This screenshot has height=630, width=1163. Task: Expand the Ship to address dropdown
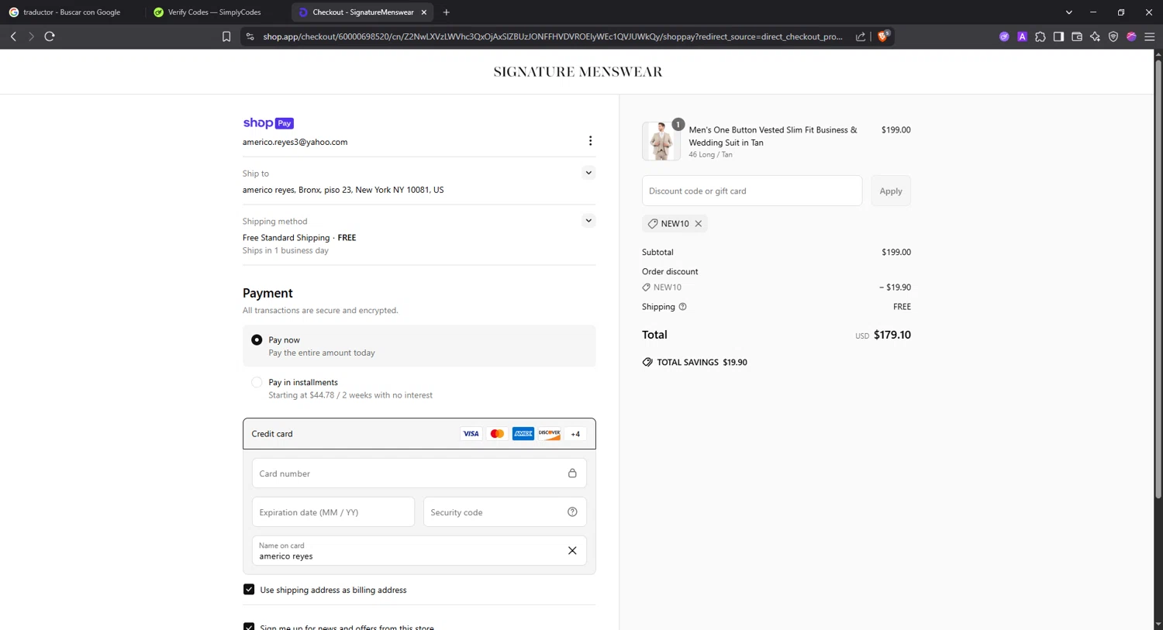pos(588,173)
